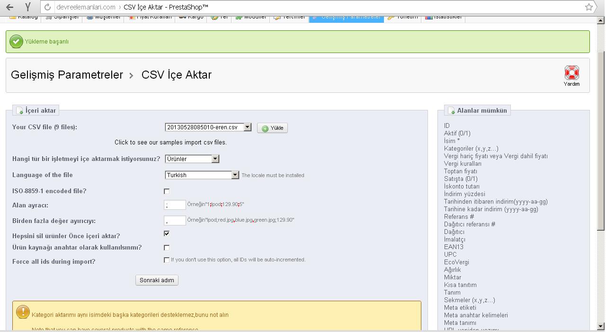Click the 'ID' field in Alanlar mümkün
Screen dimensions: 606x332
point(447,126)
